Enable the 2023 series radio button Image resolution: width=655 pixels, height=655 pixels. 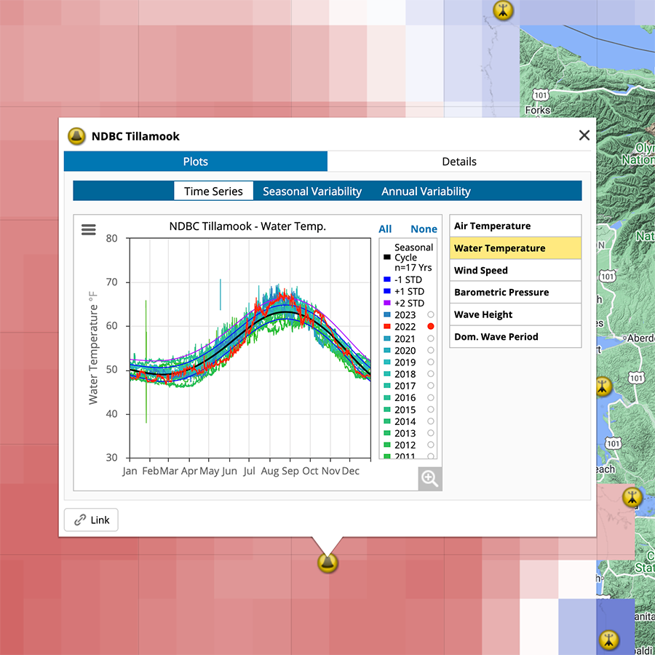(431, 315)
